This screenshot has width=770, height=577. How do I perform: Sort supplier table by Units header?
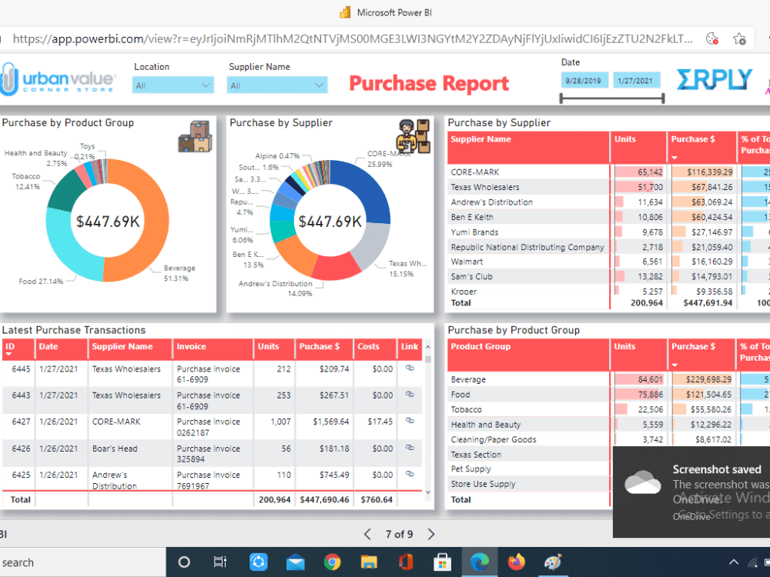[x=638, y=147]
